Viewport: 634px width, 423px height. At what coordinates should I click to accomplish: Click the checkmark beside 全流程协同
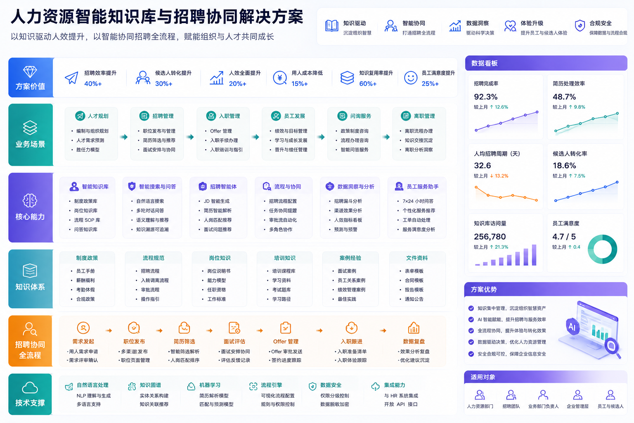[471, 330]
